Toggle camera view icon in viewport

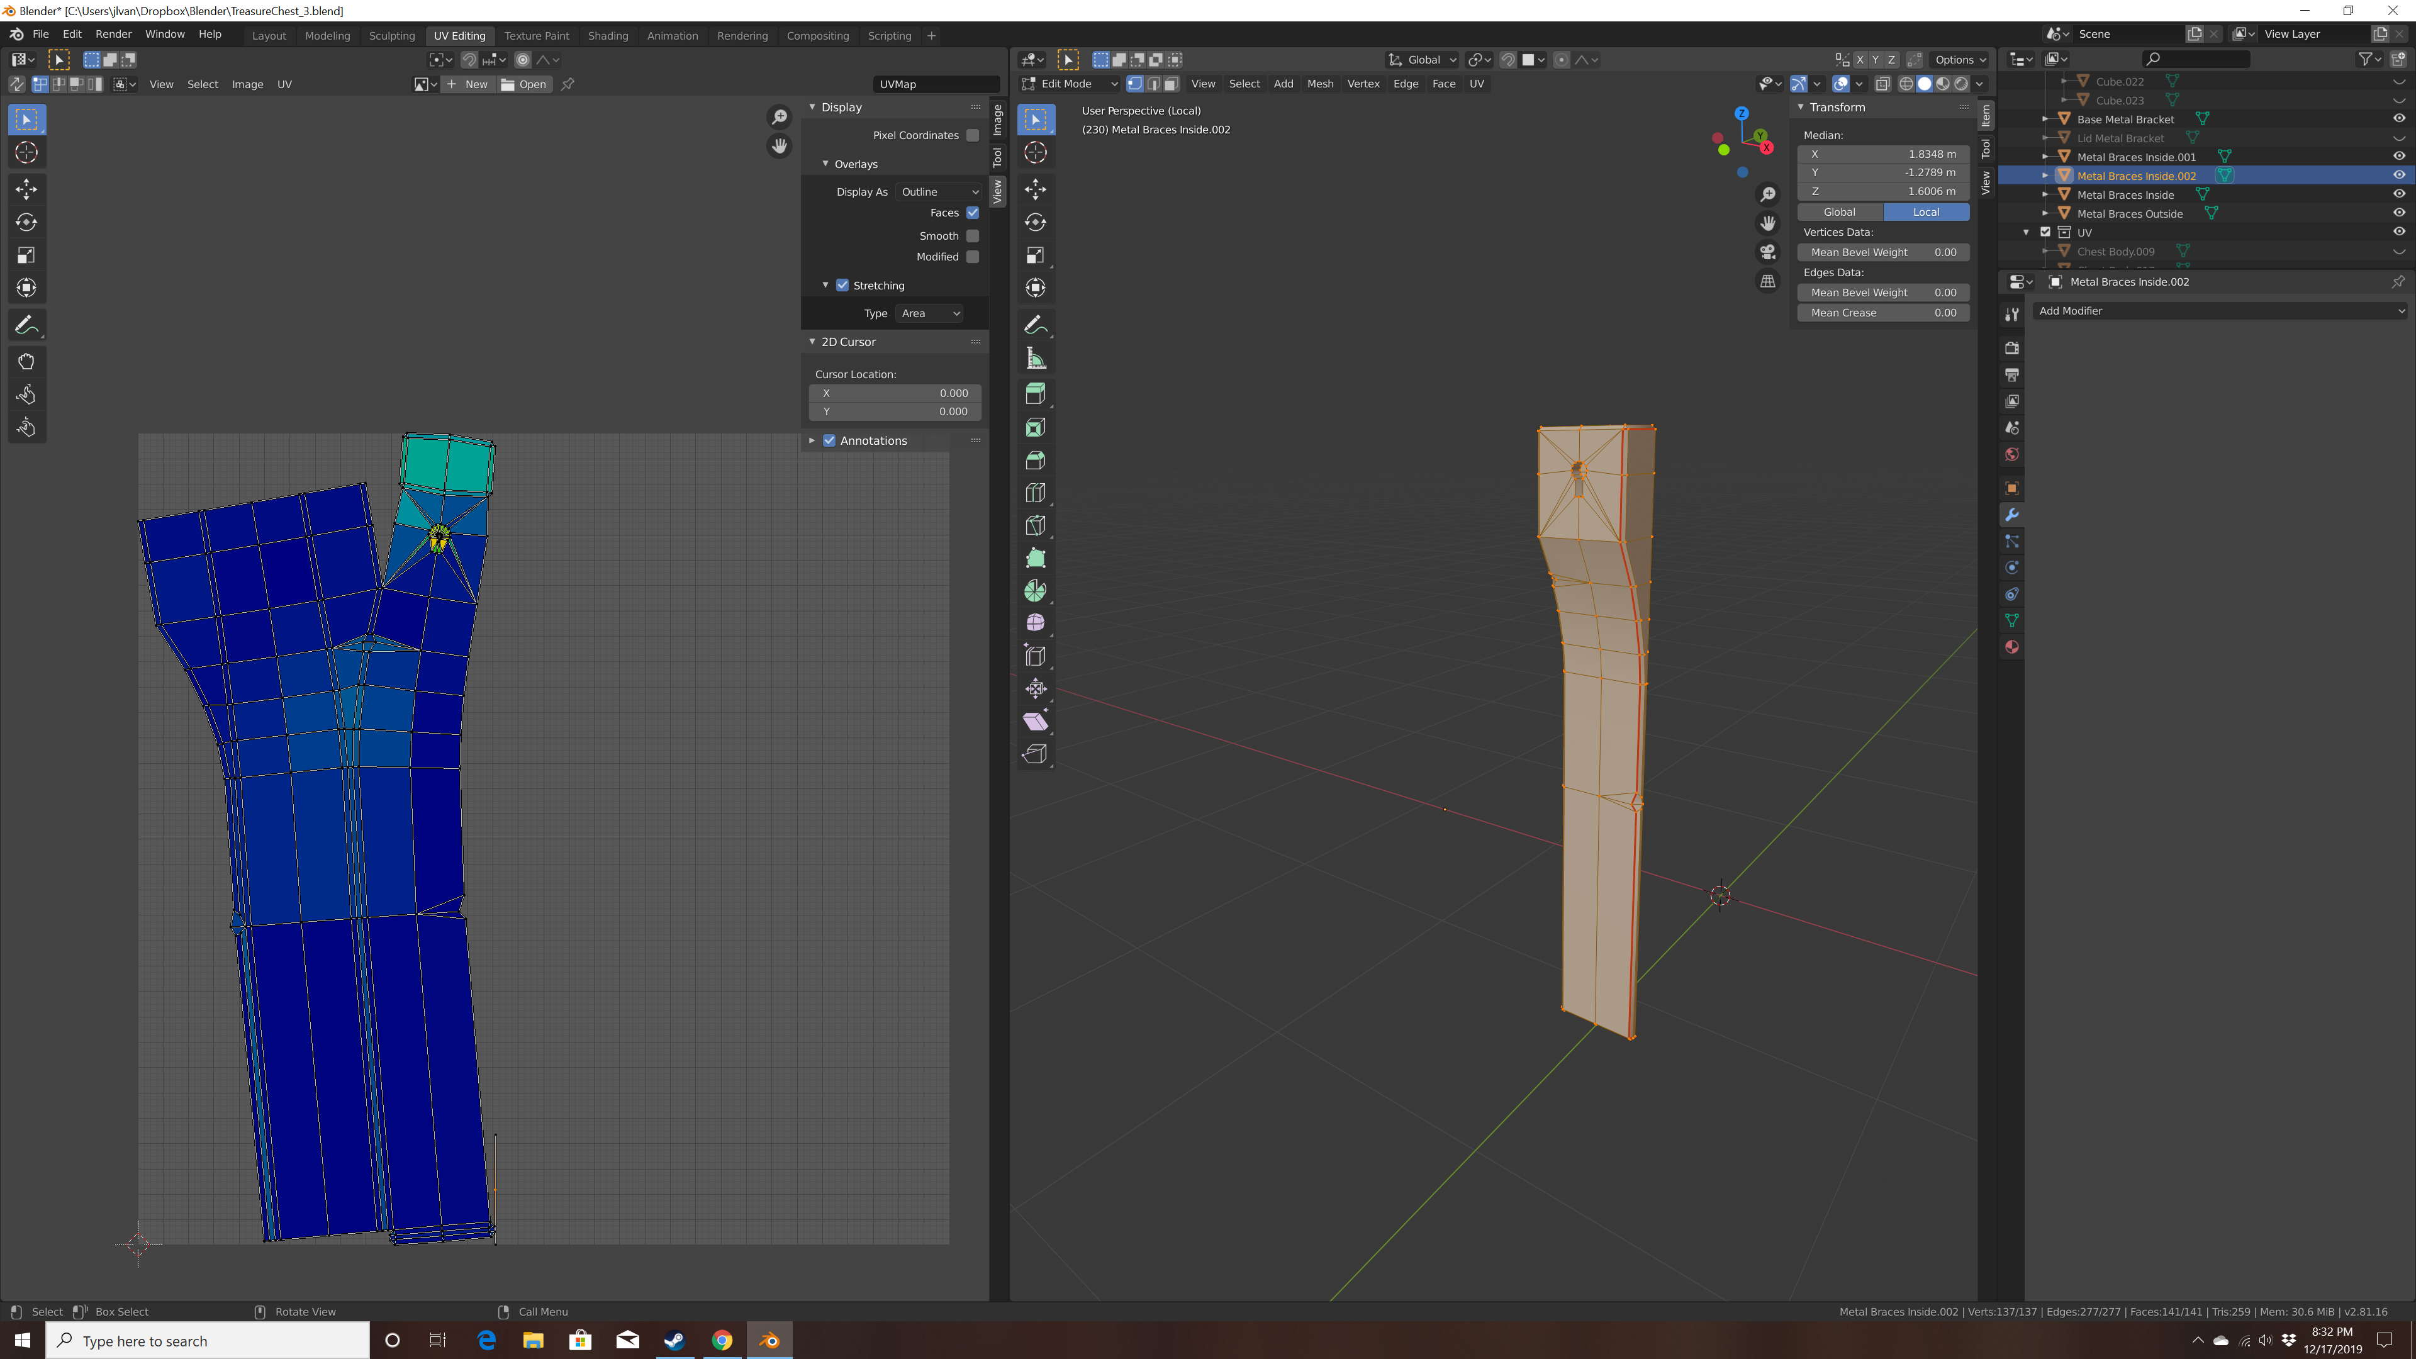(x=1768, y=252)
